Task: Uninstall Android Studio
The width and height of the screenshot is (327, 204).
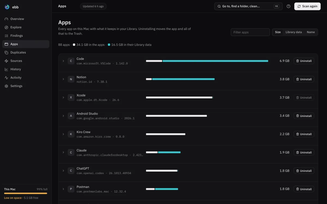Action: (304, 116)
